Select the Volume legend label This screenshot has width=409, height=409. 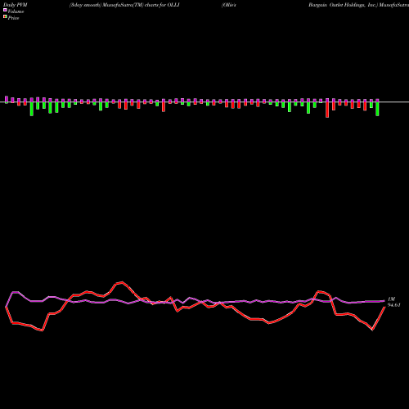pos(16,11)
